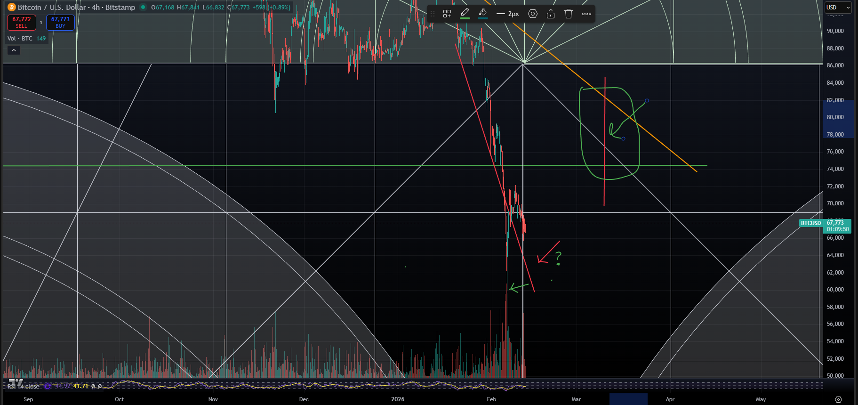Click the 86,000 price scale label

tap(835, 65)
